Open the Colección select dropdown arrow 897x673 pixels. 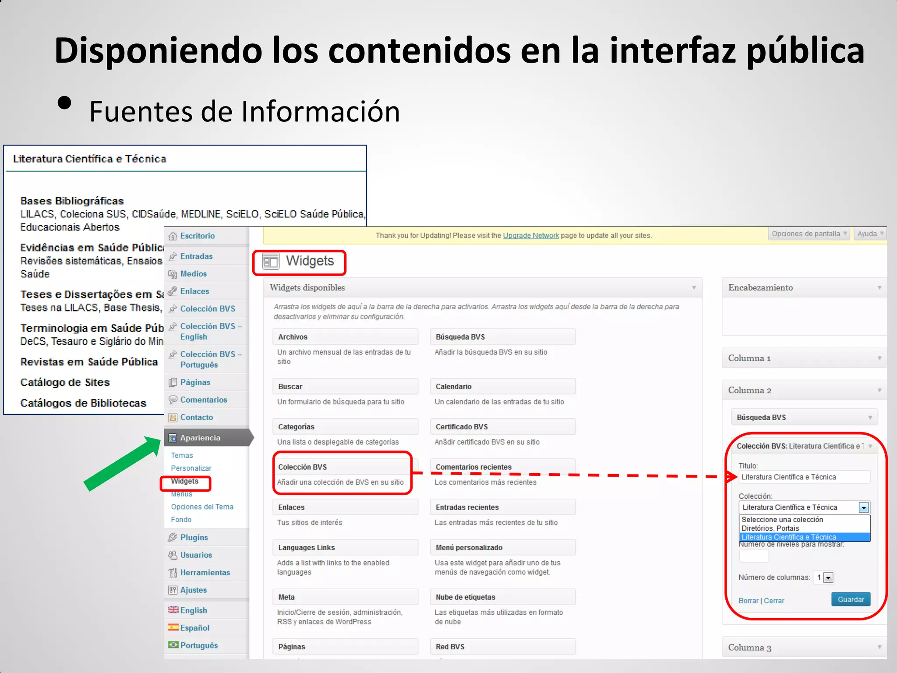click(x=864, y=508)
